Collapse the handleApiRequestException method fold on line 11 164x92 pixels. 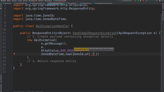pos(12,33)
